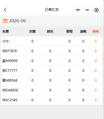The height and width of the screenshot is (119, 104).
Task: Click the 次数 value for 州DA8858
Action: [x=32, y=90]
